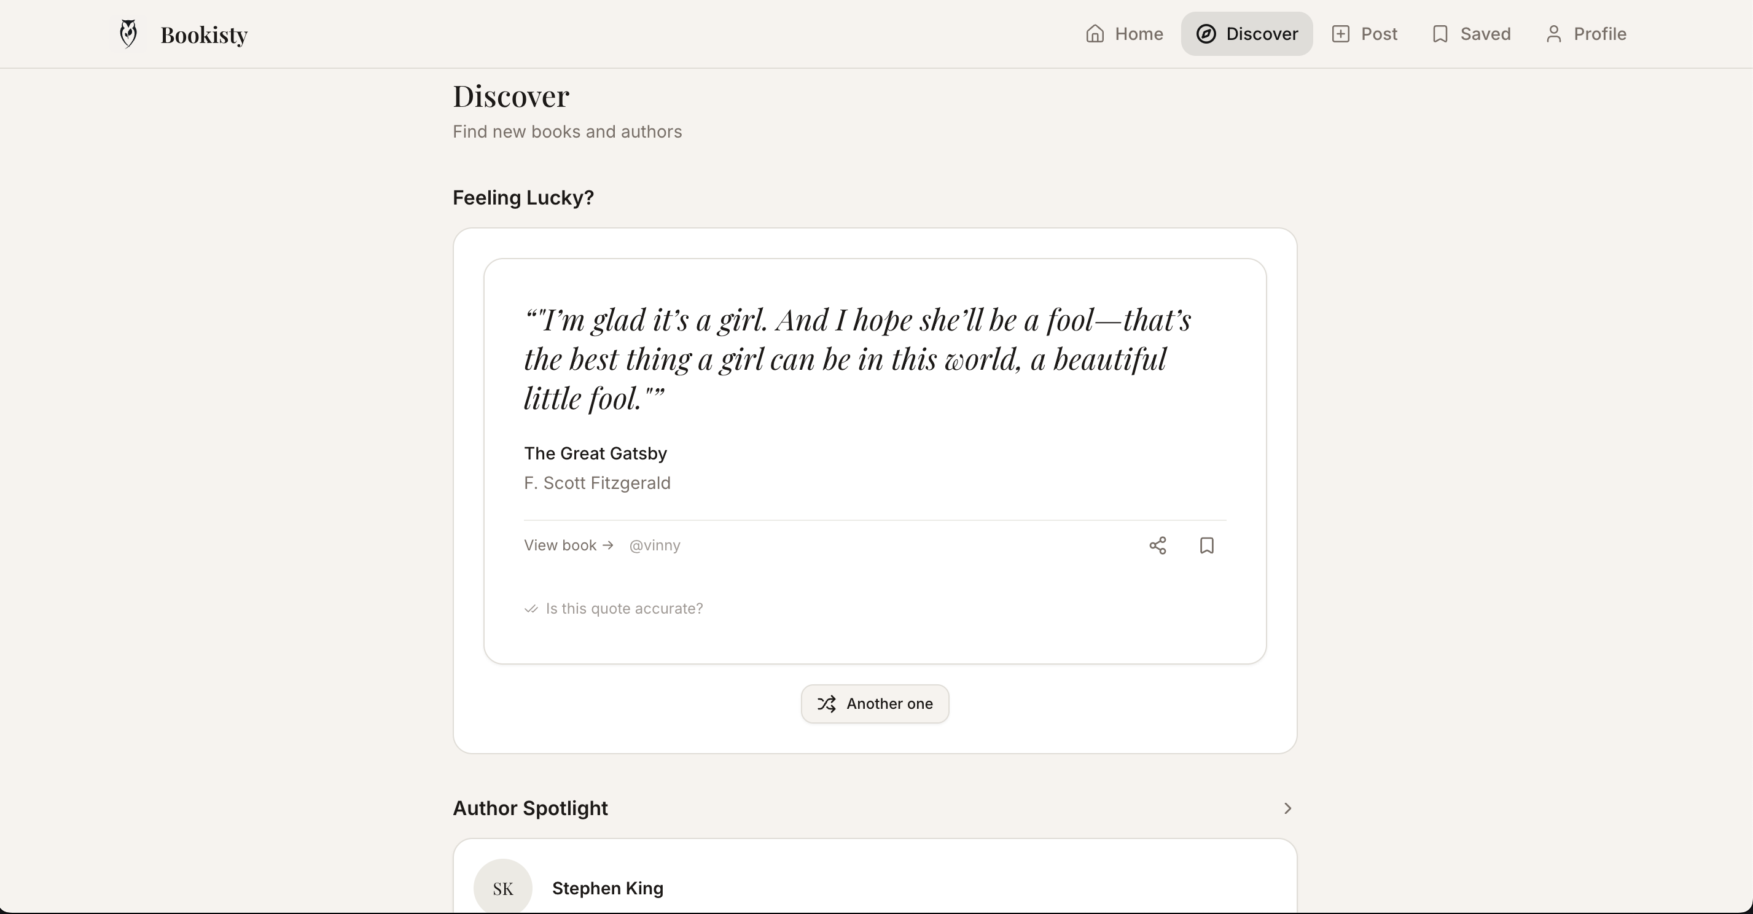Select the Home navigation icon
This screenshot has height=914, width=1753.
pos(1095,33)
